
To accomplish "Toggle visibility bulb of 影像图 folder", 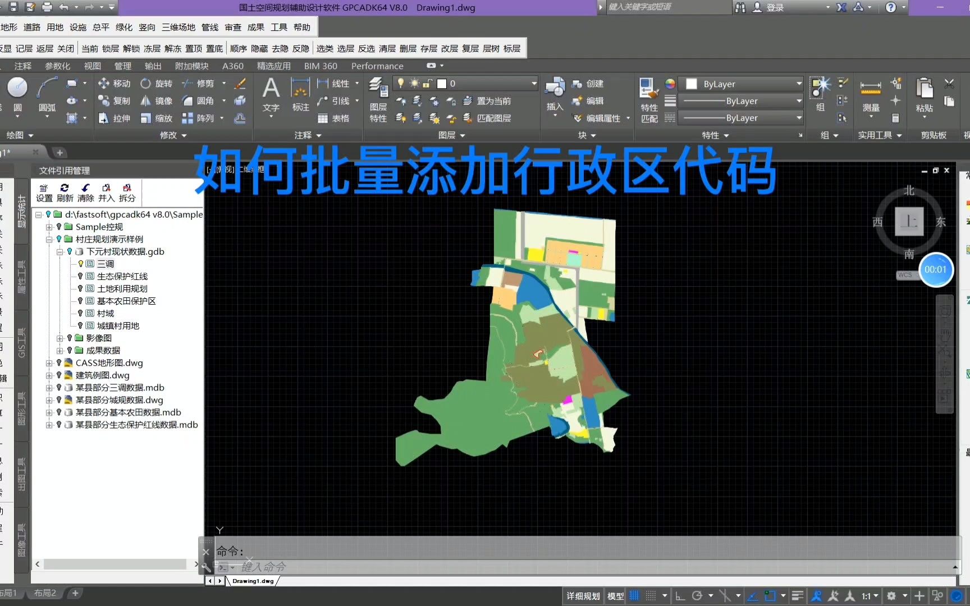I will 70,338.
